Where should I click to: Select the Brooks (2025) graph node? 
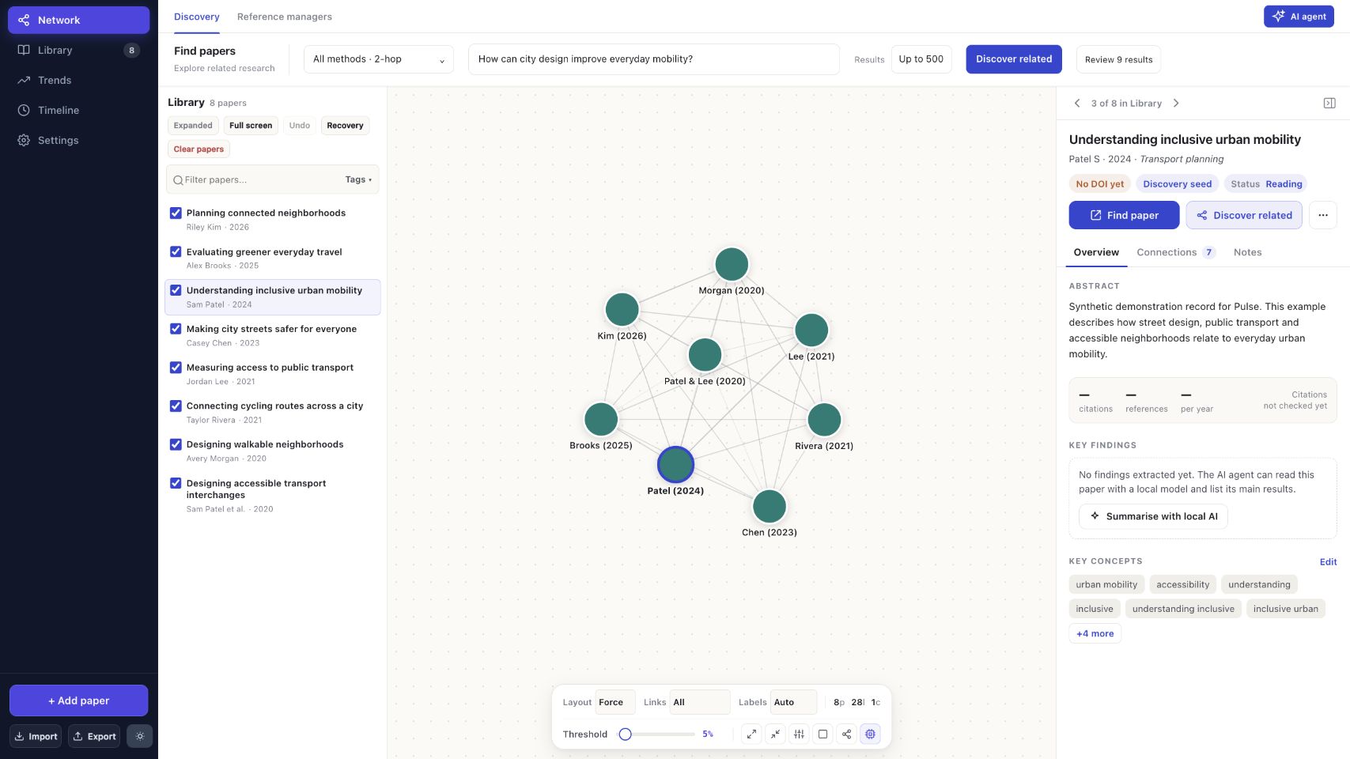[601, 419]
